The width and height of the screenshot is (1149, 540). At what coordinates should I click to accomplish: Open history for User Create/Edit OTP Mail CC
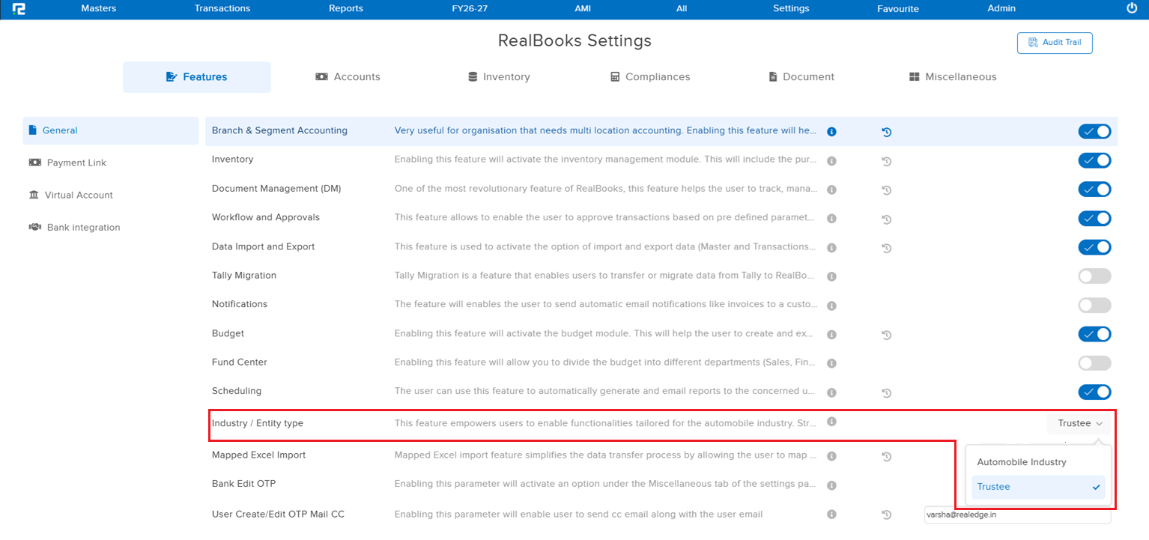tap(886, 515)
